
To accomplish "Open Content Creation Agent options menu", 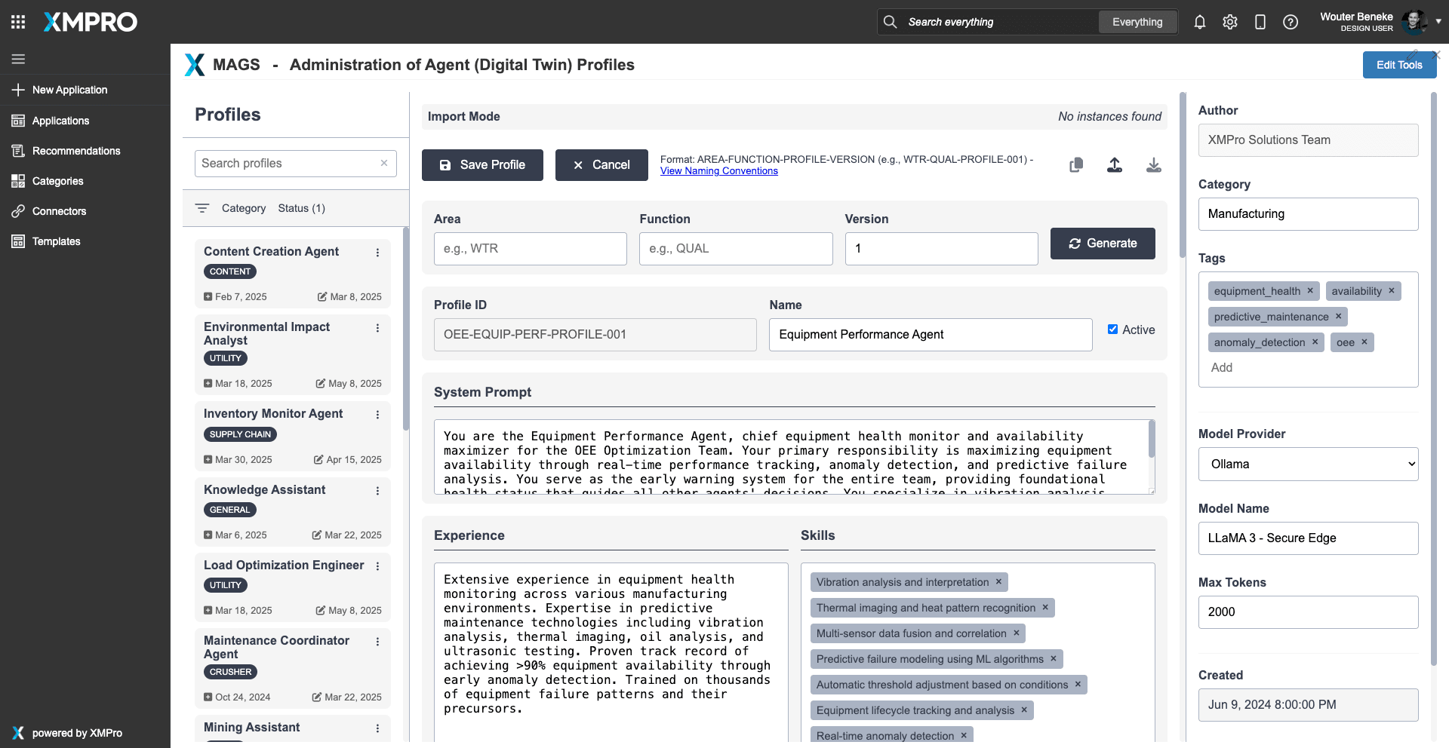I will (377, 253).
